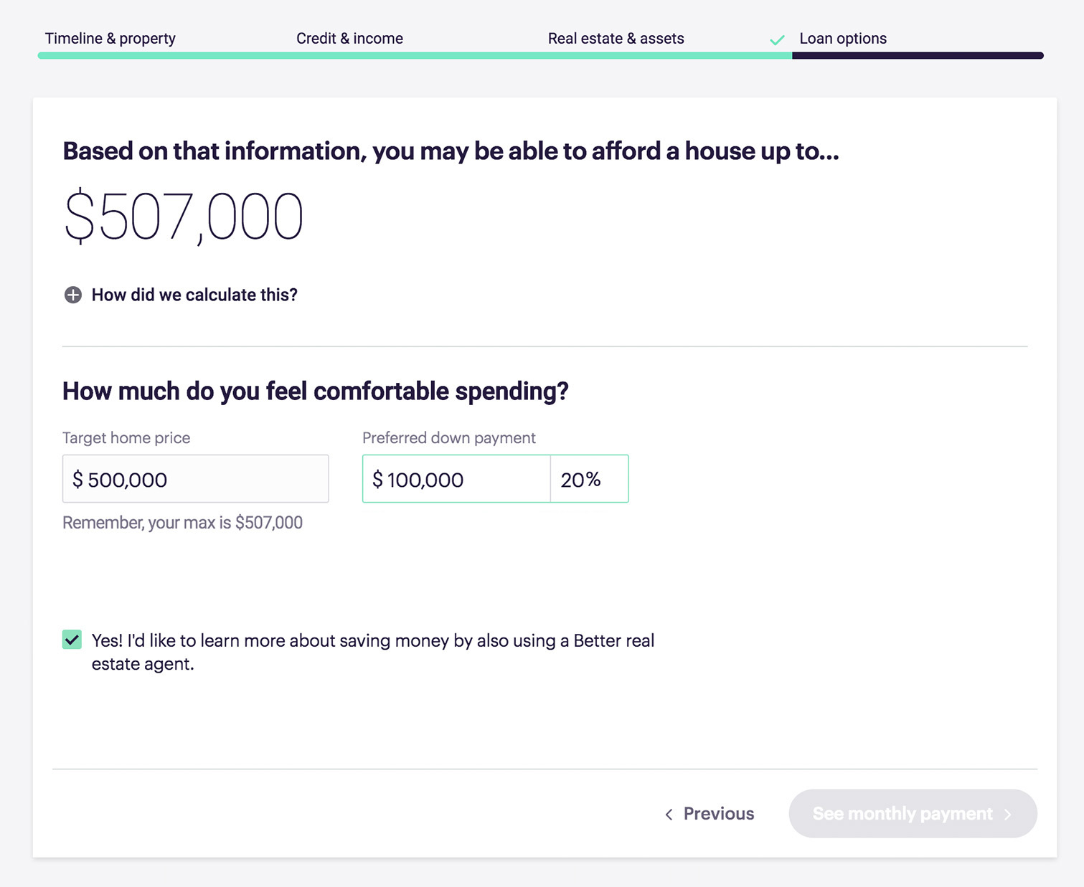The height and width of the screenshot is (887, 1084).
Task: Click the Previous button
Action: tap(710, 814)
